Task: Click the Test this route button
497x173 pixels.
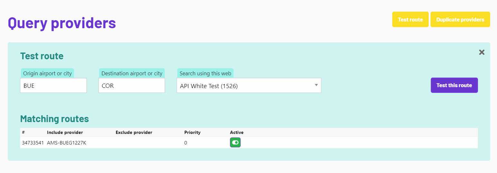Action: click(454, 85)
